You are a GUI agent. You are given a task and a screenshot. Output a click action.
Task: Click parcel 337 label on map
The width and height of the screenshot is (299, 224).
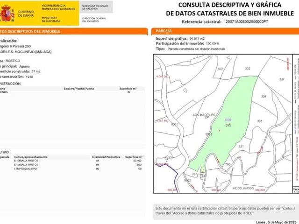point(282,79)
